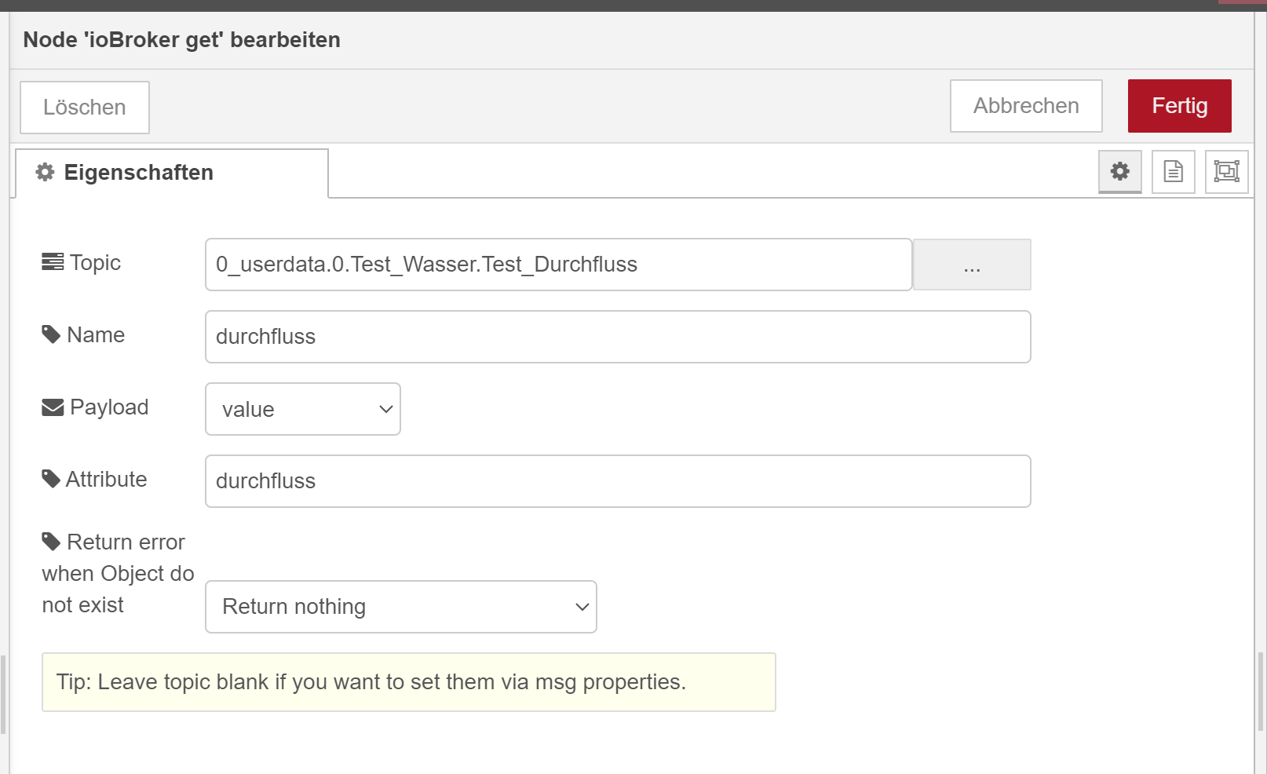Click the Return error tag icon
The width and height of the screenshot is (1267, 774).
[x=51, y=542]
